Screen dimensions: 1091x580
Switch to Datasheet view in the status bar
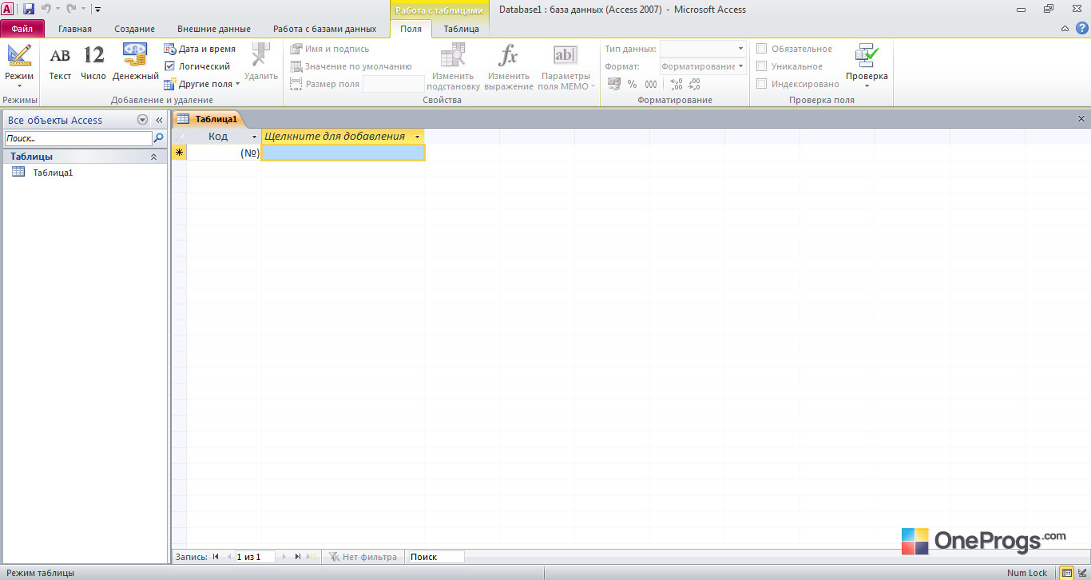pos(1067,573)
